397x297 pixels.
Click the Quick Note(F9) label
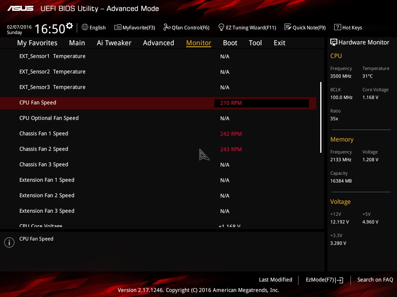(x=309, y=27)
